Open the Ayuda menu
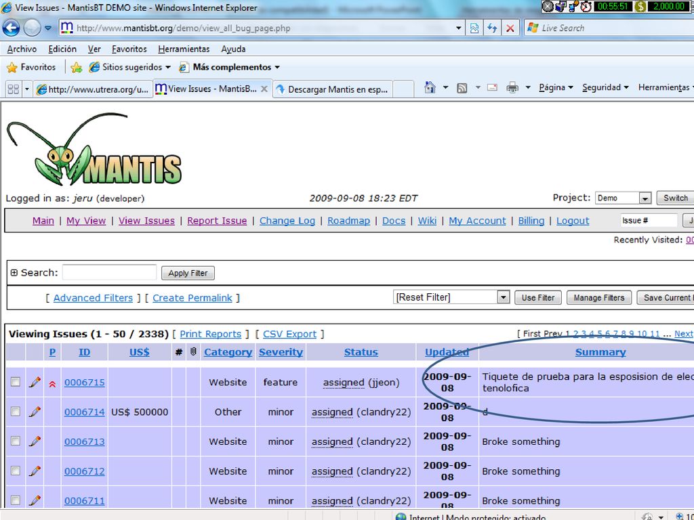This screenshot has height=520, width=694. click(233, 49)
